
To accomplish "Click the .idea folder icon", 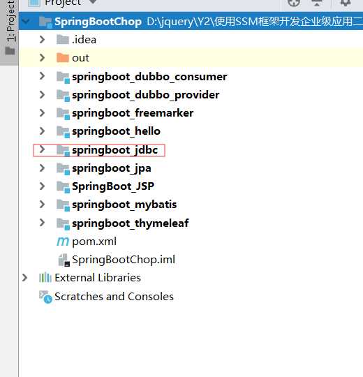I will click(63, 39).
